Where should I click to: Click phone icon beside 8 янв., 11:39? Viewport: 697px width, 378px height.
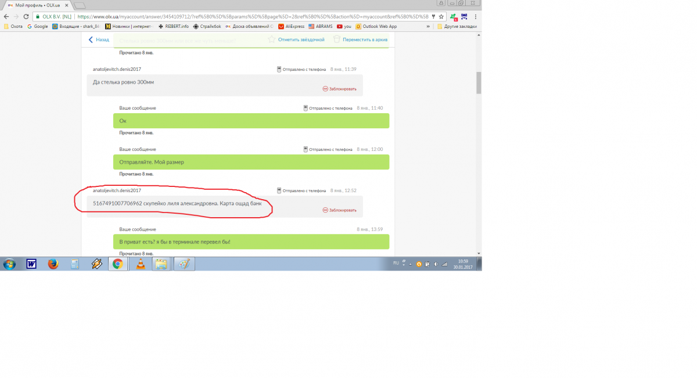point(279,69)
